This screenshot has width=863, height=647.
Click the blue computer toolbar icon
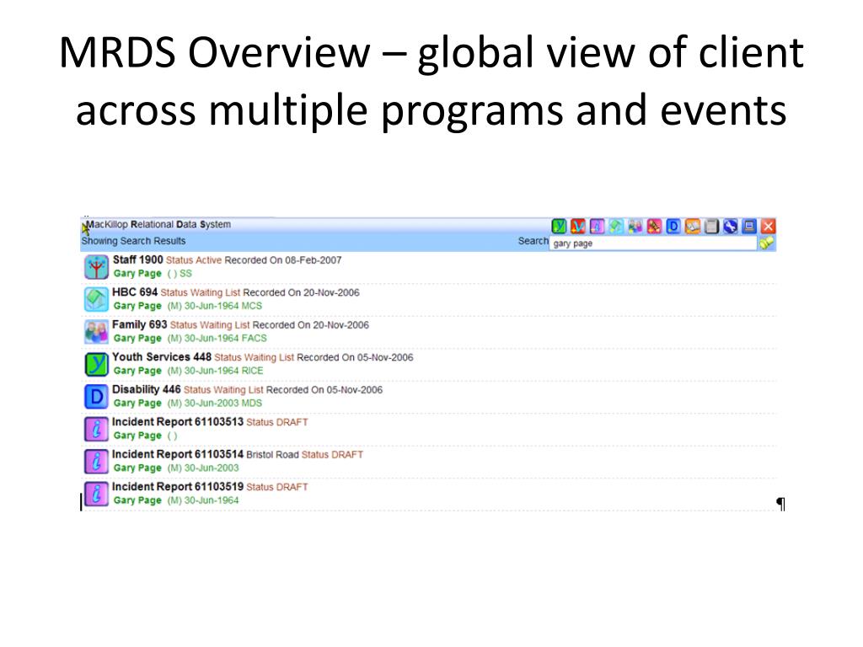749,226
